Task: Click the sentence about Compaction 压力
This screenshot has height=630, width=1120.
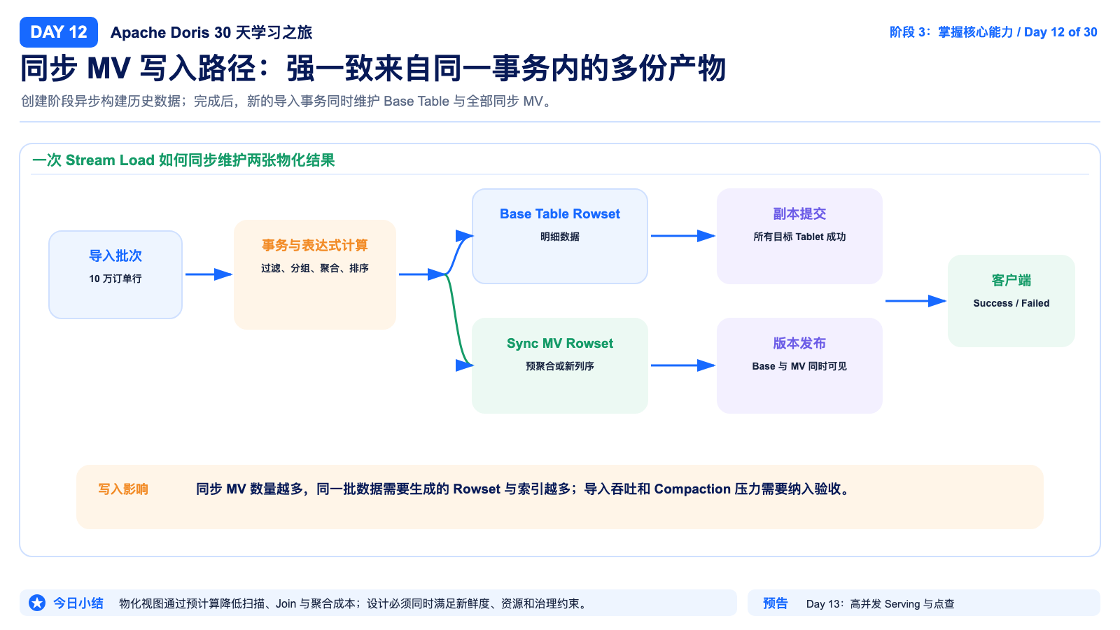Action: coord(524,489)
